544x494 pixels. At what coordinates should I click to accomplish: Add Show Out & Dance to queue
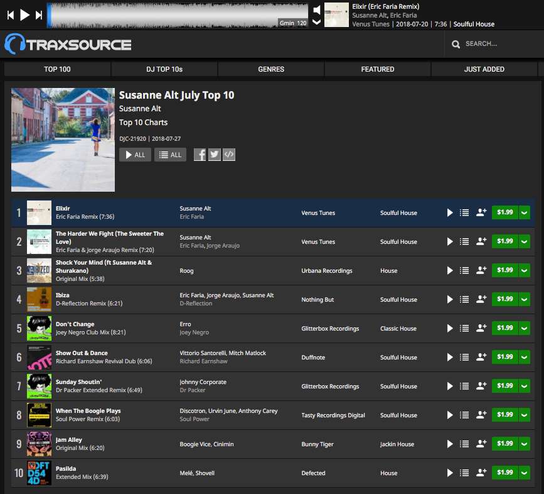[464, 357]
